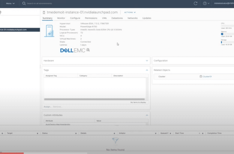The height and width of the screenshot is (154, 234).
Task: Click the Remove... link under Tags
Action: coord(58,107)
